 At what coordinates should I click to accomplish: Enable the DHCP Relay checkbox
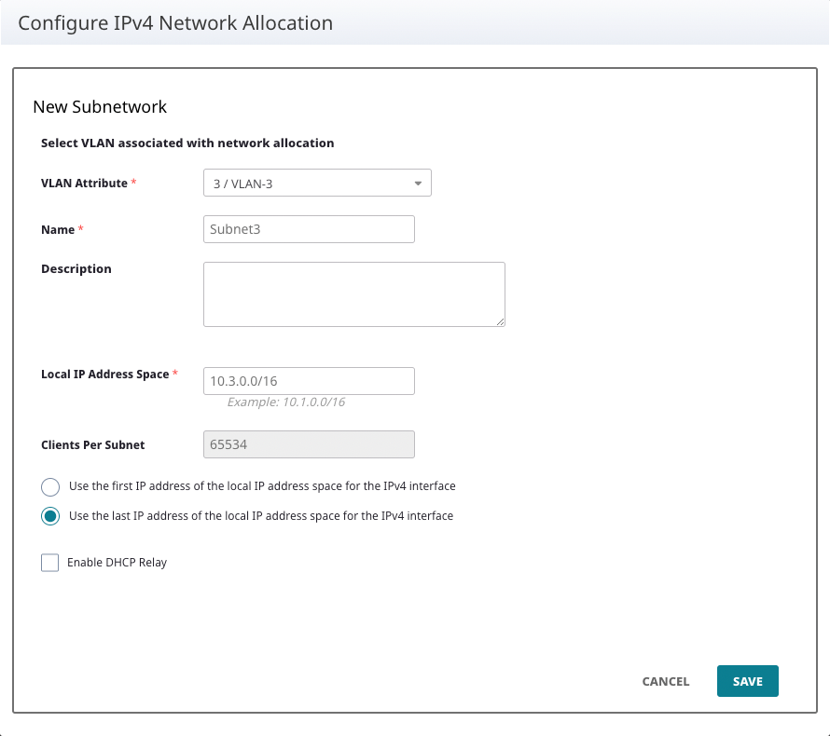50,563
